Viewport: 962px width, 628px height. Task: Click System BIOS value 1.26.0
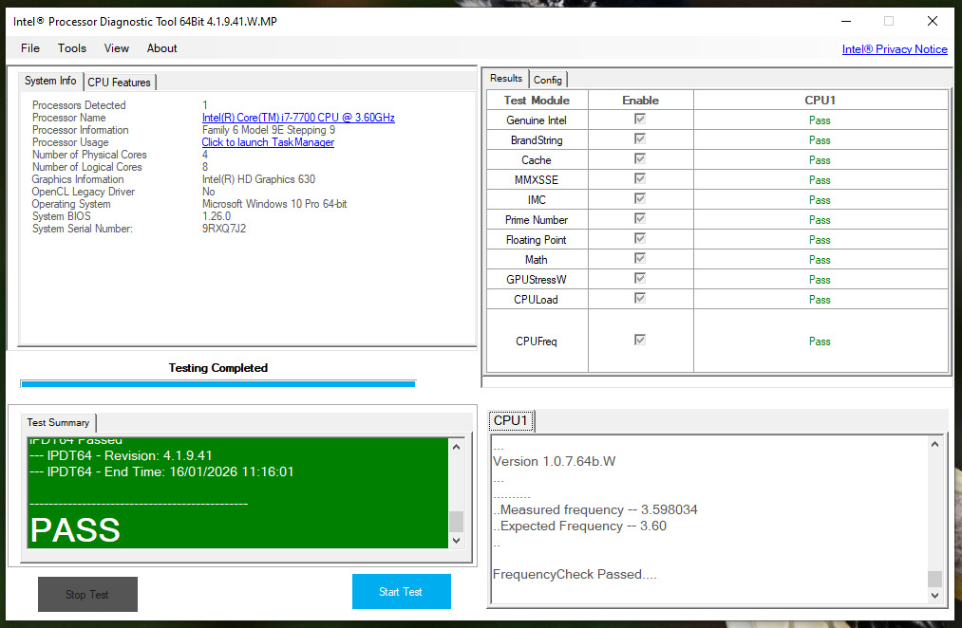click(217, 216)
